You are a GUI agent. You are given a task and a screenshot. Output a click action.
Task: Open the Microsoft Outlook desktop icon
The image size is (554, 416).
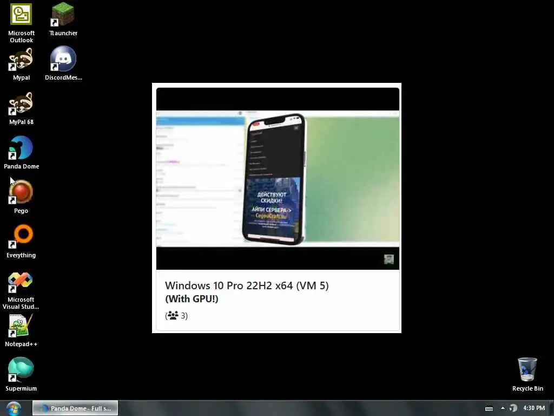[21, 22]
